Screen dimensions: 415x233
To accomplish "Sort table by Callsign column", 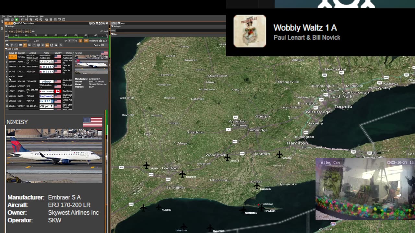I will [x=21, y=53].
